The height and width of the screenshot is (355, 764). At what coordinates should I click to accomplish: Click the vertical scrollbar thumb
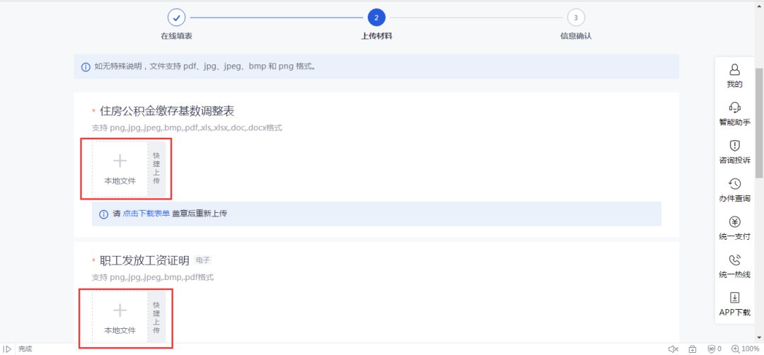click(758, 123)
